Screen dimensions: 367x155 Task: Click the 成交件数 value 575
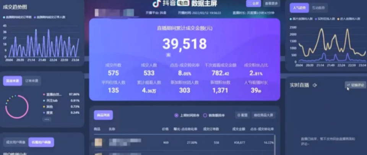coord(114,73)
